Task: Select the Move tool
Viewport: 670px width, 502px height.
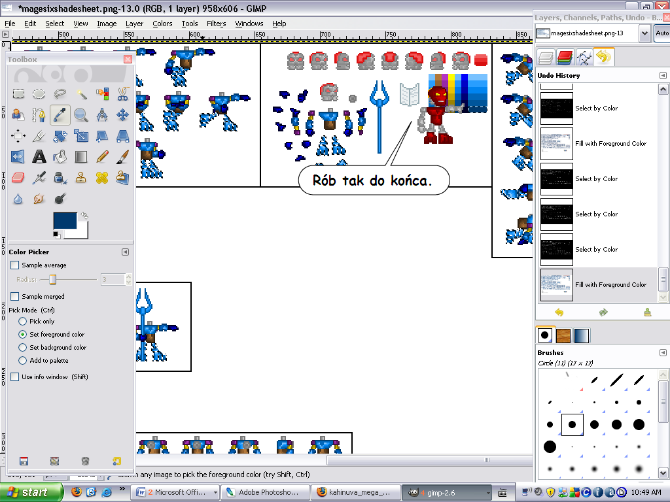Action: (x=122, y=114)
